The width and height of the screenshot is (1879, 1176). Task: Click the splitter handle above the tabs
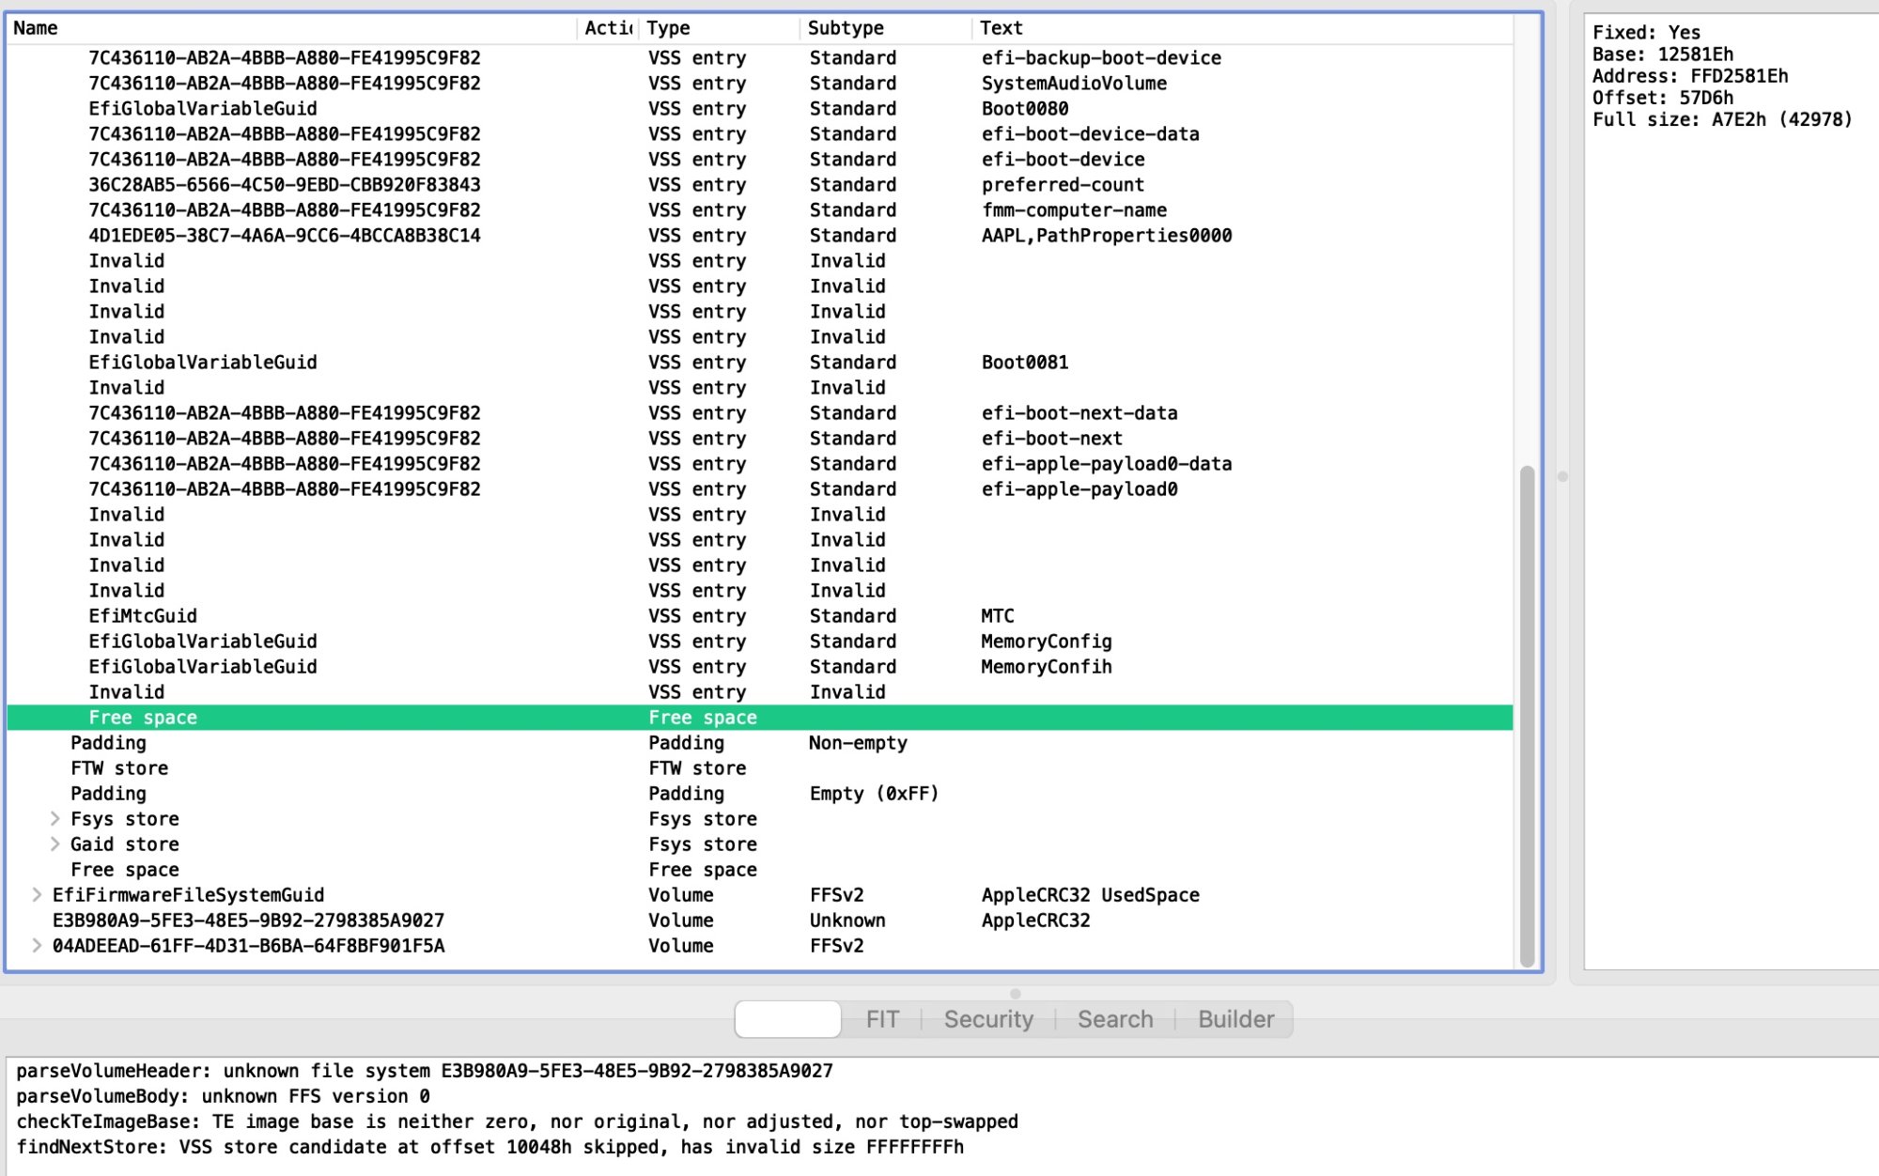coord(1015,993)
